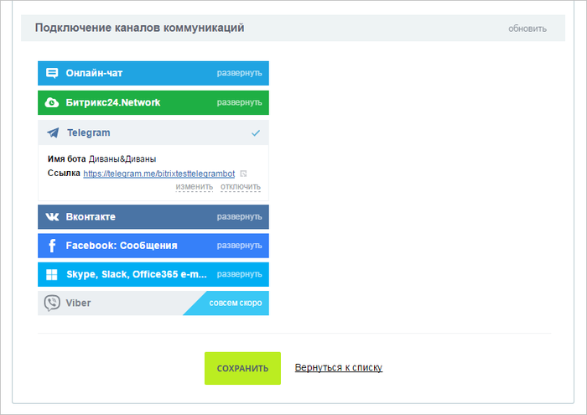Screen dimensions: 587x415
Task: Click the Windows logo icon on Skype row
Action: [52, 275]
